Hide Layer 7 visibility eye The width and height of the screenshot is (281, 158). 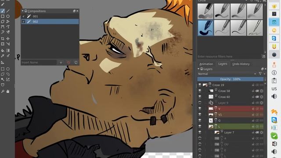tap(200, 132)
